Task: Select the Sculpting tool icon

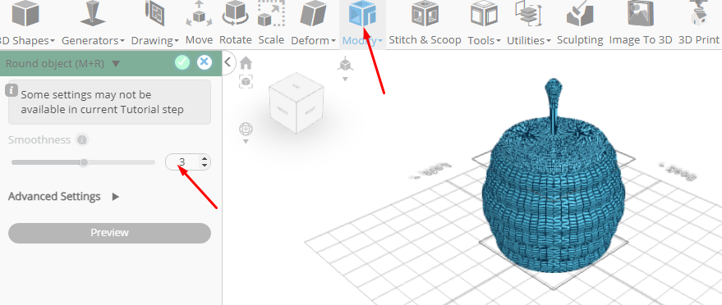Action: coord(580,14)
